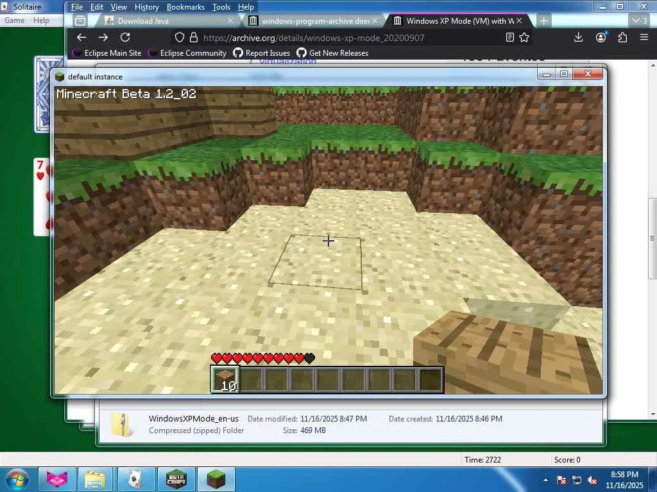This screenshot has height=492, width=657.
Task: Open the Firefox History menu
Action: tap(147, 7)
